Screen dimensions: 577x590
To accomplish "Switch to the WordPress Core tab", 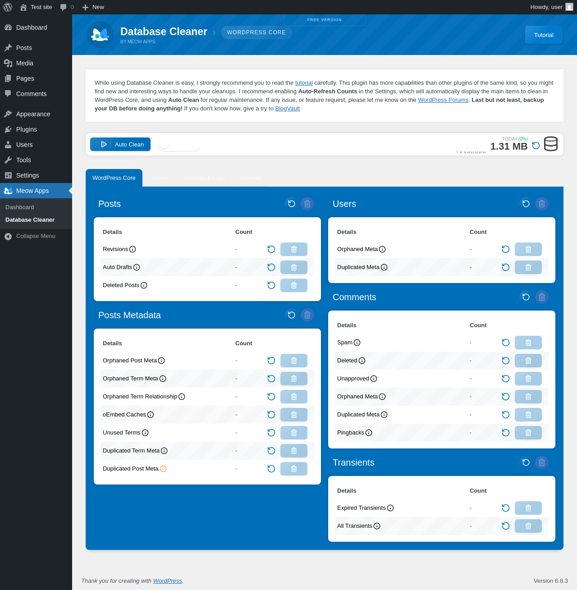I will [114, 178].
